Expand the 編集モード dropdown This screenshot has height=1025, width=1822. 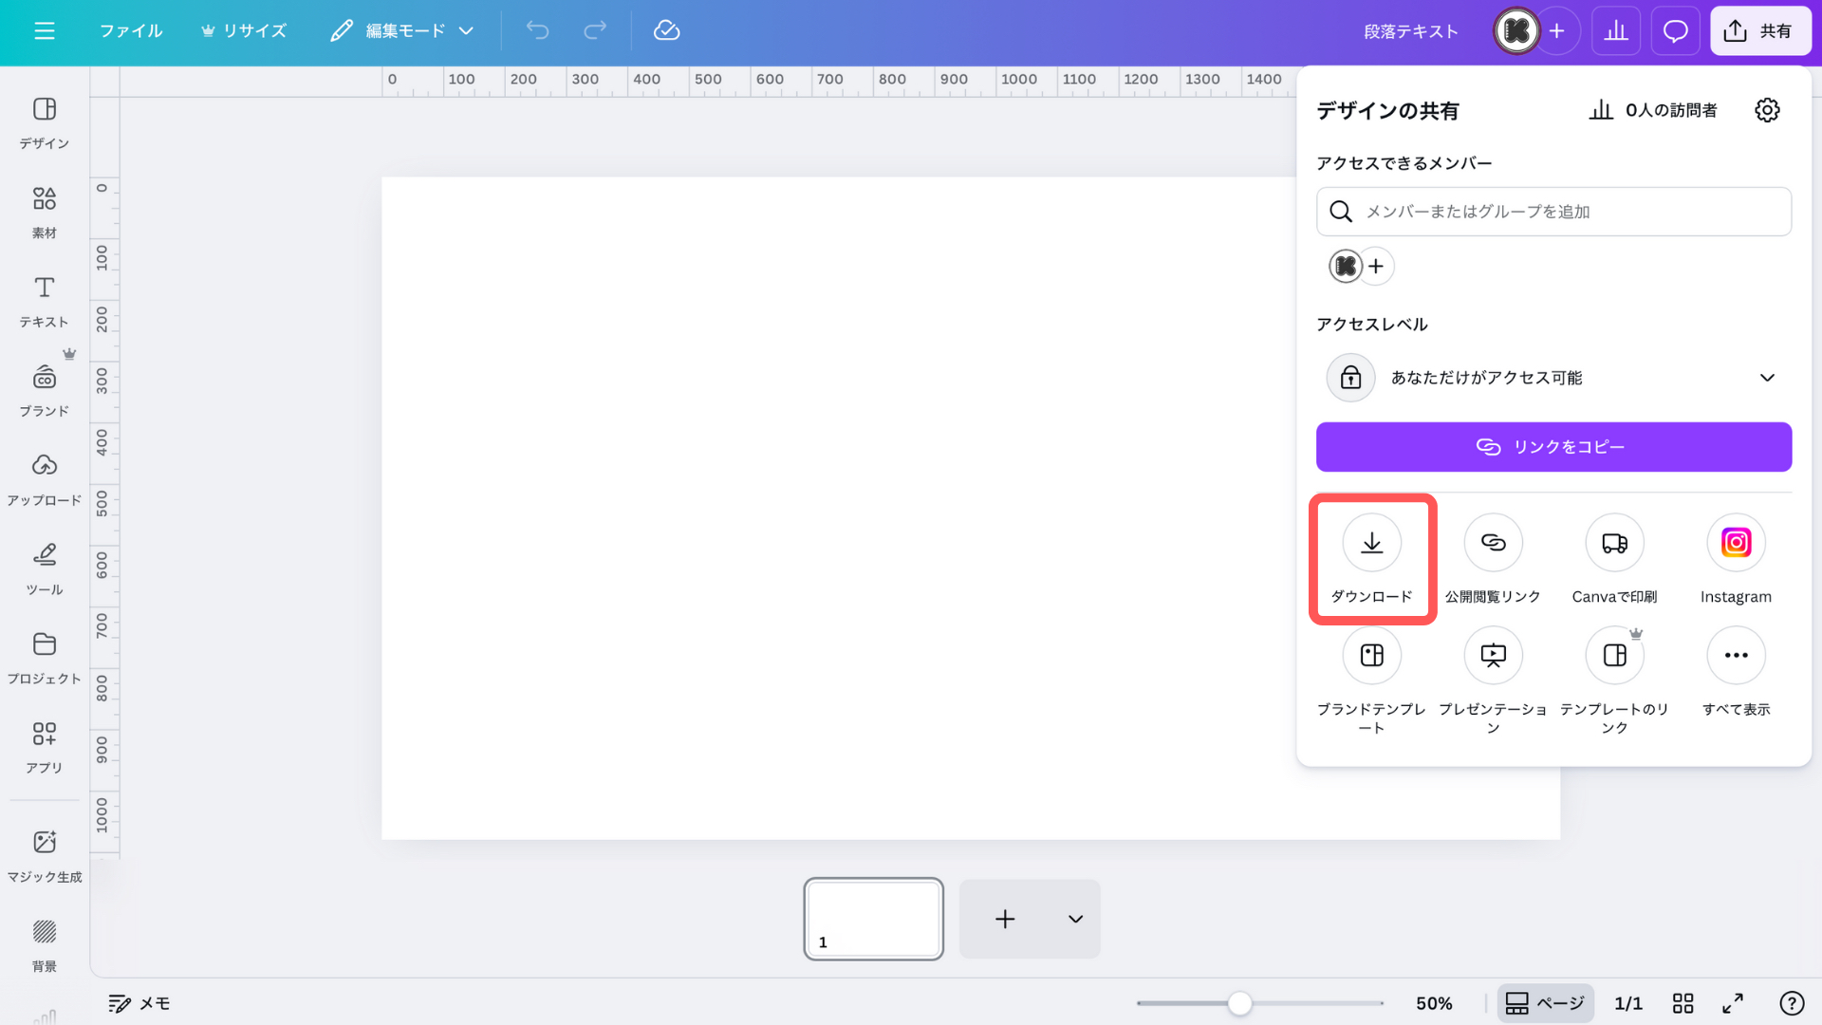click(402, 31)
